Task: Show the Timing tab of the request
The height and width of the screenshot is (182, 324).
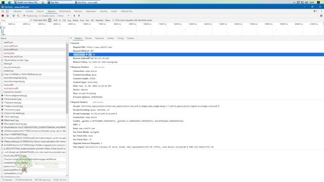Action: pyautogui.click(x=120, y=38)
